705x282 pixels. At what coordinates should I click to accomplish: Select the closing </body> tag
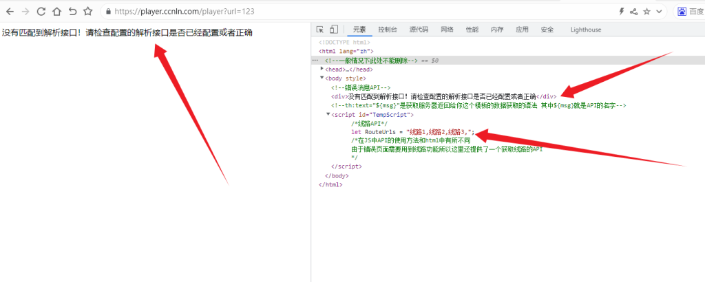(336, 175)
